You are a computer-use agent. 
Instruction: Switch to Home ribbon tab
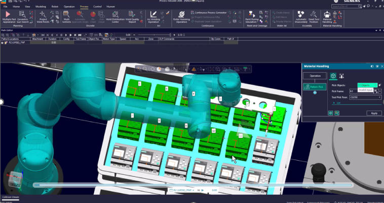click(x=16, y=7)
